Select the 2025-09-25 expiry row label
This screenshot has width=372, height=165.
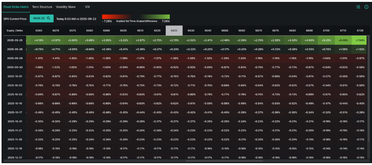[14, 40]
